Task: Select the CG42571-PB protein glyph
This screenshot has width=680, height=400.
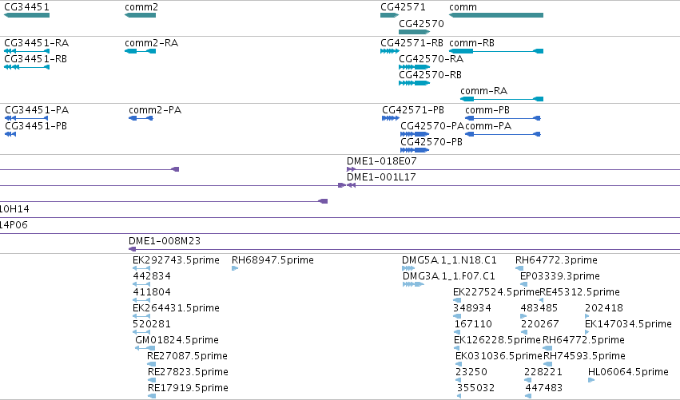Action: (391, 118)
